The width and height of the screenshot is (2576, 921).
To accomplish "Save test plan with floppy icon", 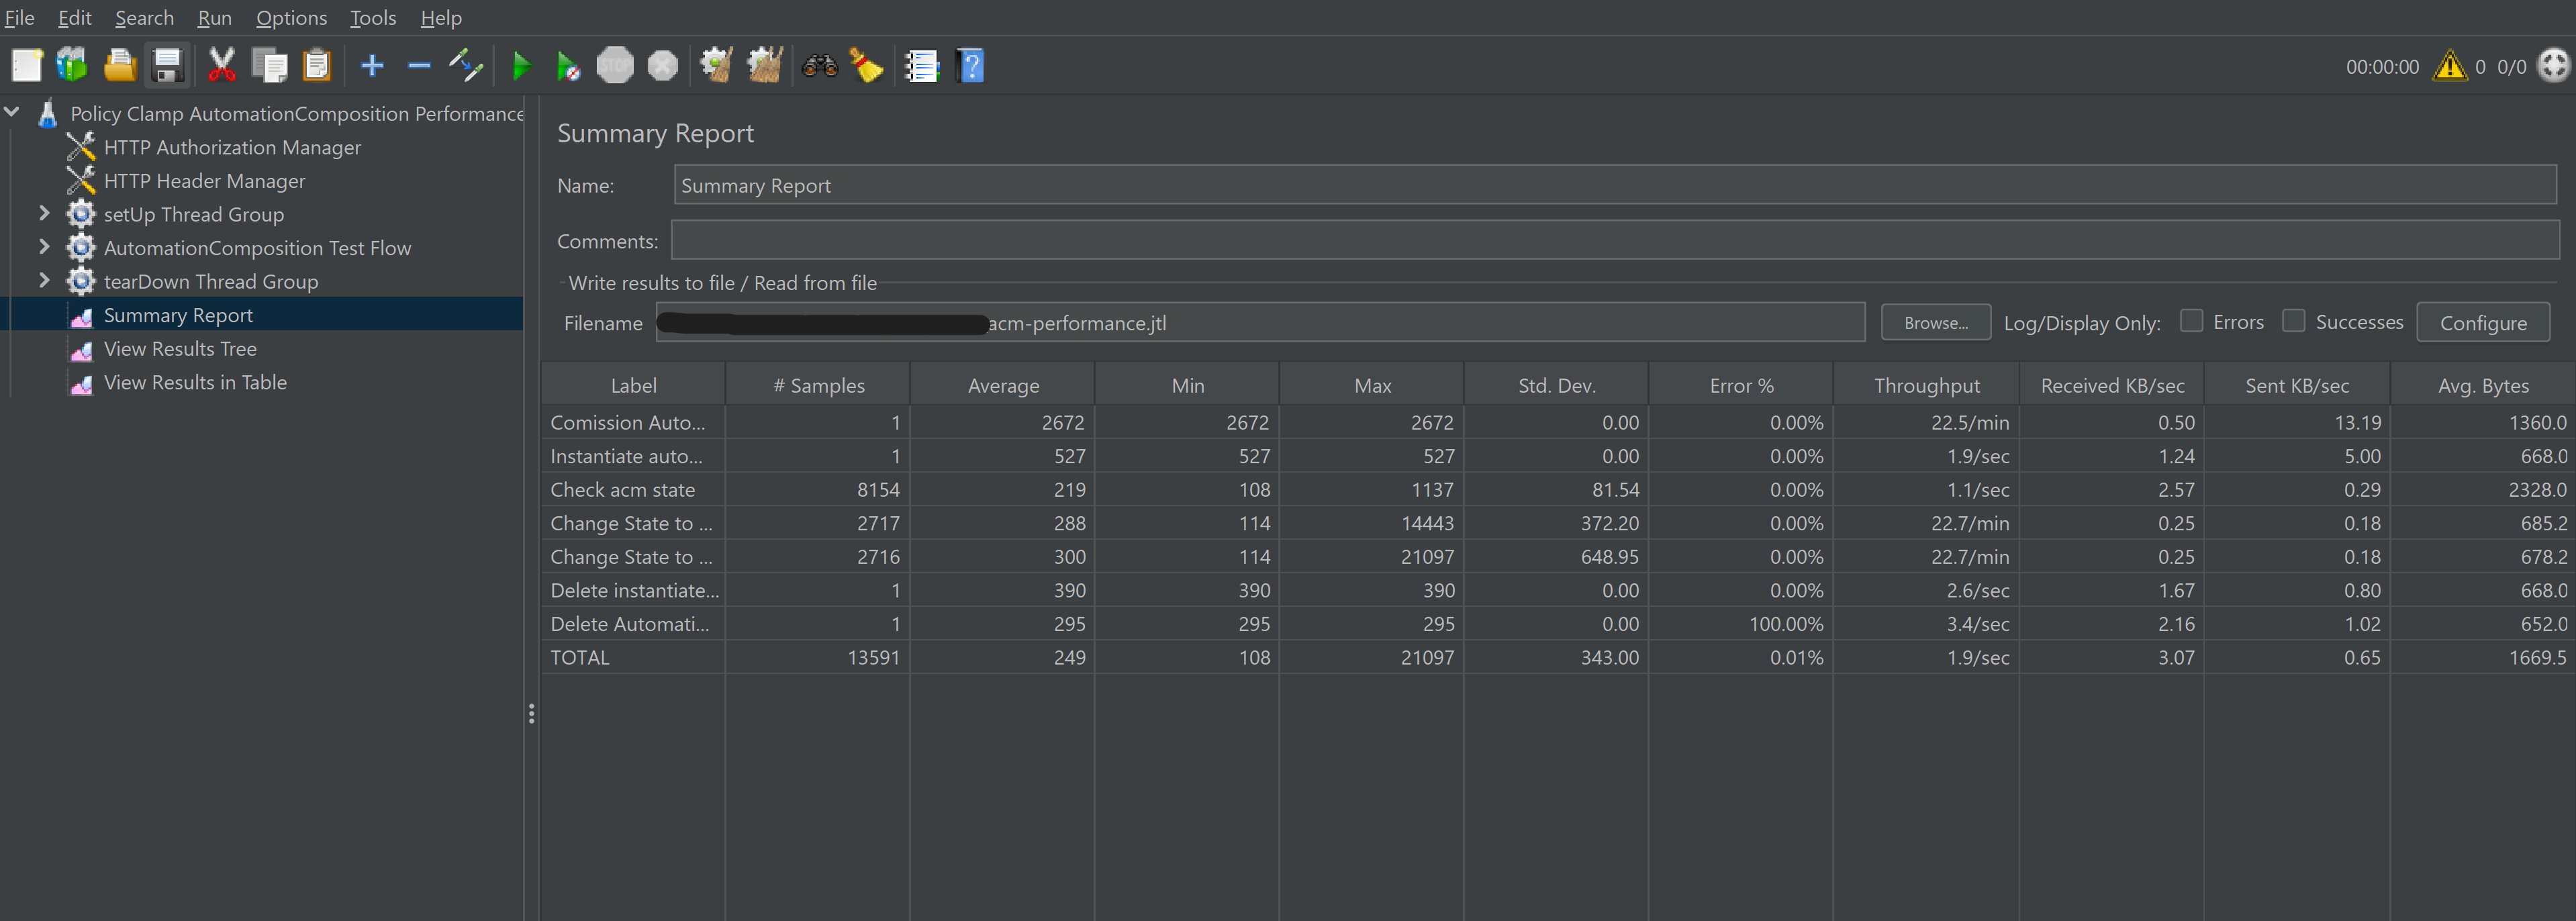I will click(167, 66).
